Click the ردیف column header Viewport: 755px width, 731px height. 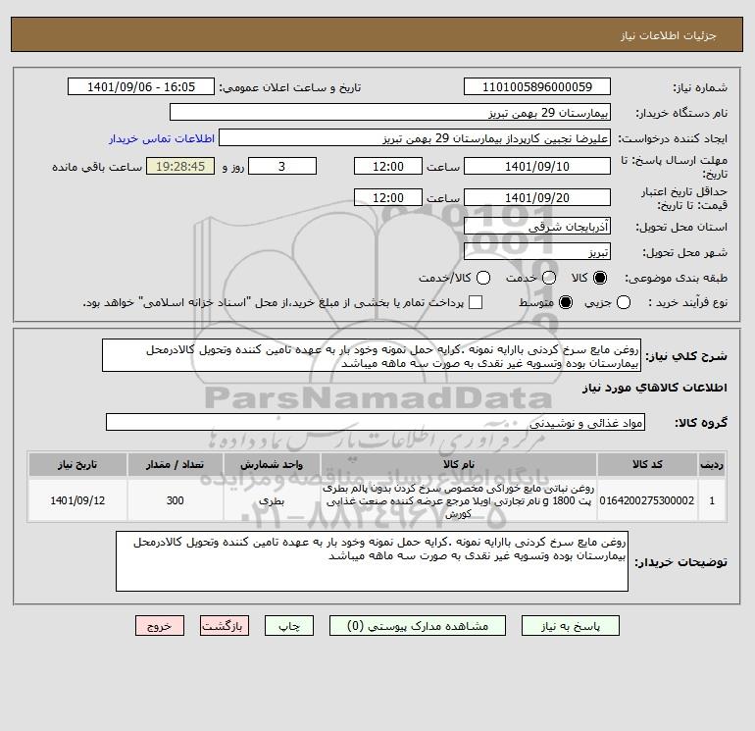pos(712,464)
